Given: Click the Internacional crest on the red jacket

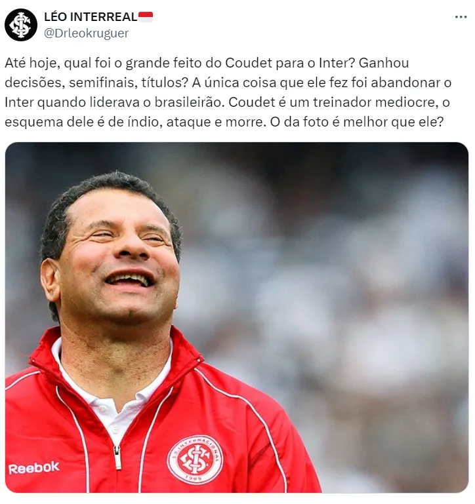Looking at the screenshot, I should 195,459.
